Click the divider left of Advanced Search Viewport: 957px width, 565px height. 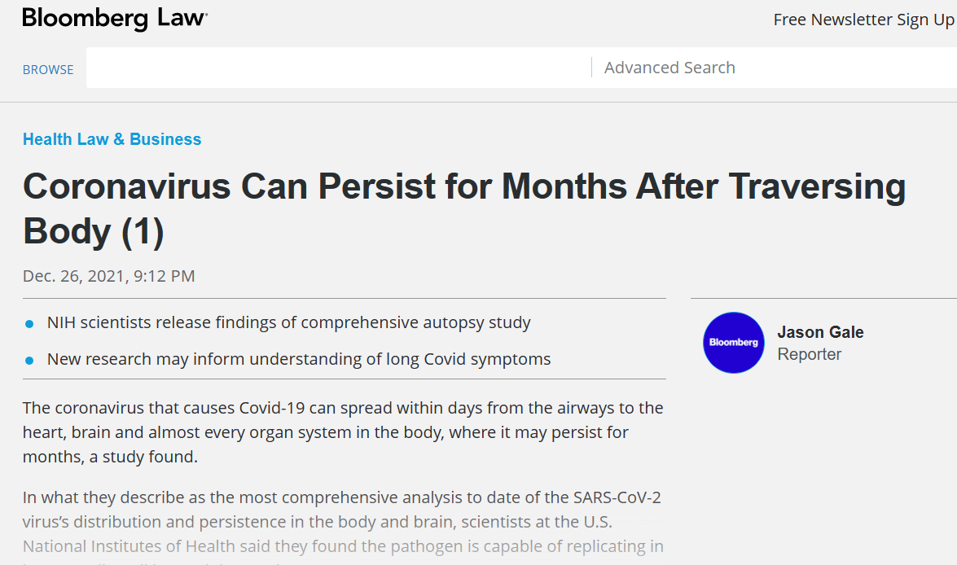[x=591, y=68]
